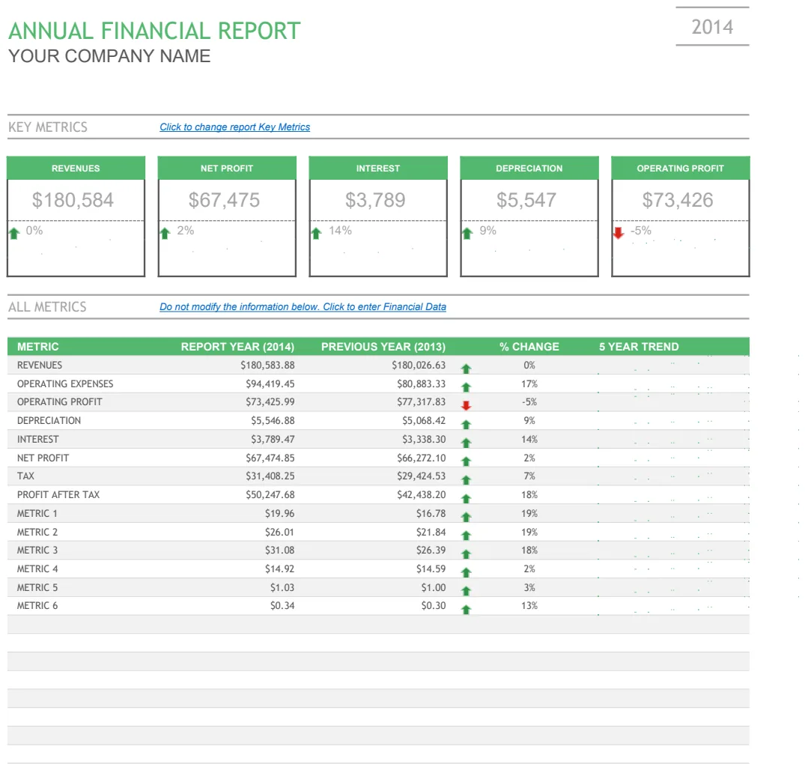Click the % CHANGE column header
This screenshot has width=805, height=764.
coord(529,347)
